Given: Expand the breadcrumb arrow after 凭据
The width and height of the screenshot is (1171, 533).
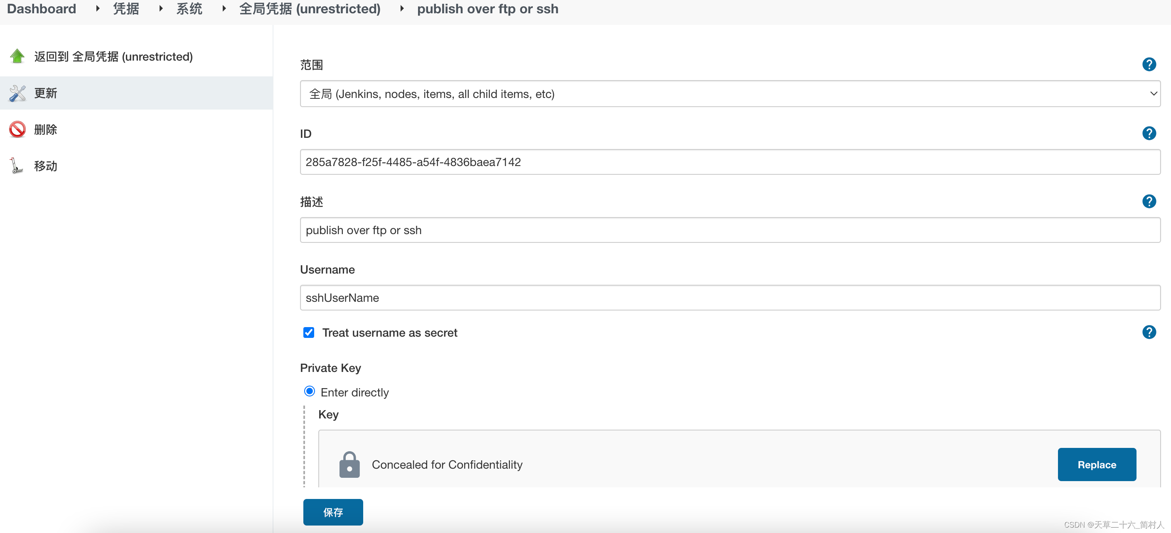Looking at the screenshot, I should (x=160, y=9).
